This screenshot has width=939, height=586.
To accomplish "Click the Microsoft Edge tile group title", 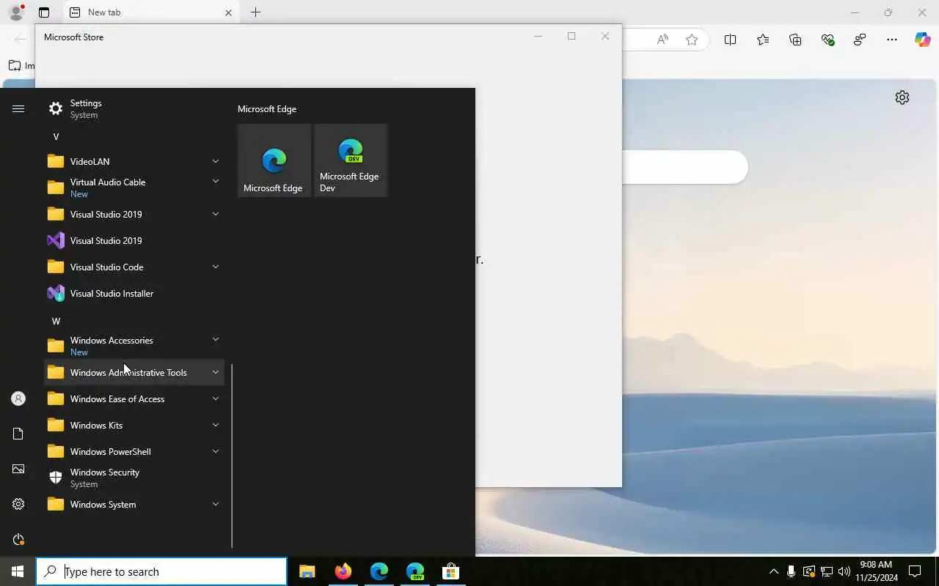I will point(267,108).
